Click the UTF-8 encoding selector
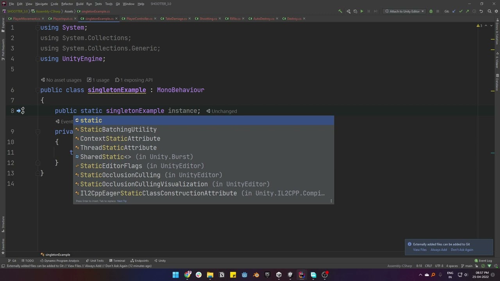The image size is (500, 281). [439, 266]
